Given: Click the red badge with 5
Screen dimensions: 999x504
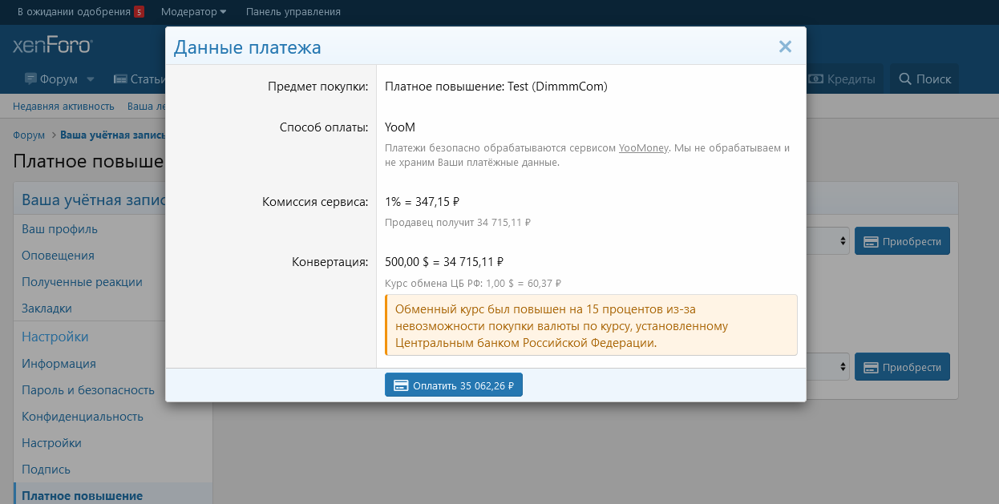Looking at the screenshot, I should pos(139,12).
